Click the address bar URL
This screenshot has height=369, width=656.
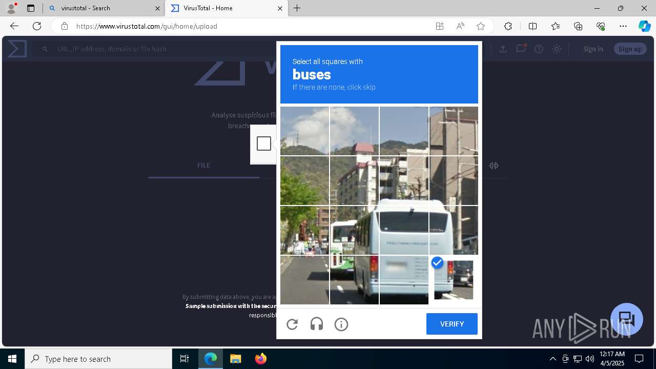click(147, 26)
